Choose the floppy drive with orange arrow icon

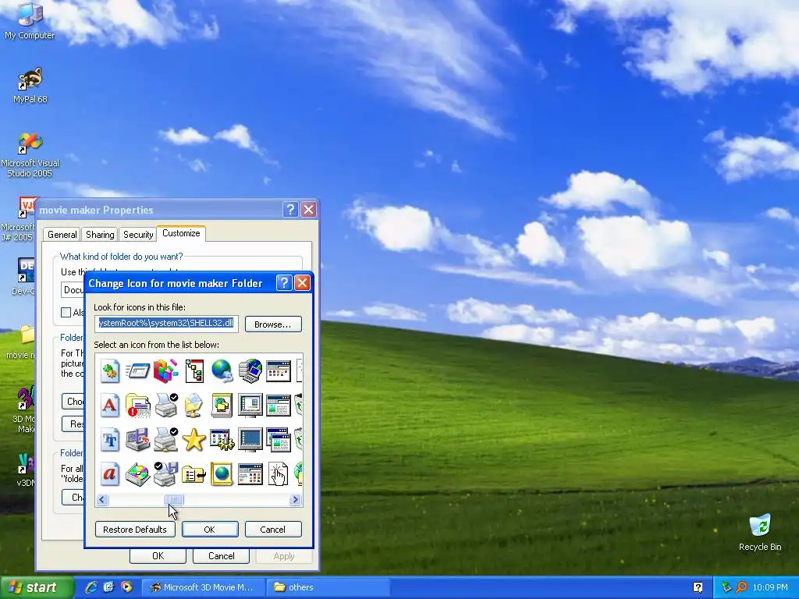tap(137, 440)
